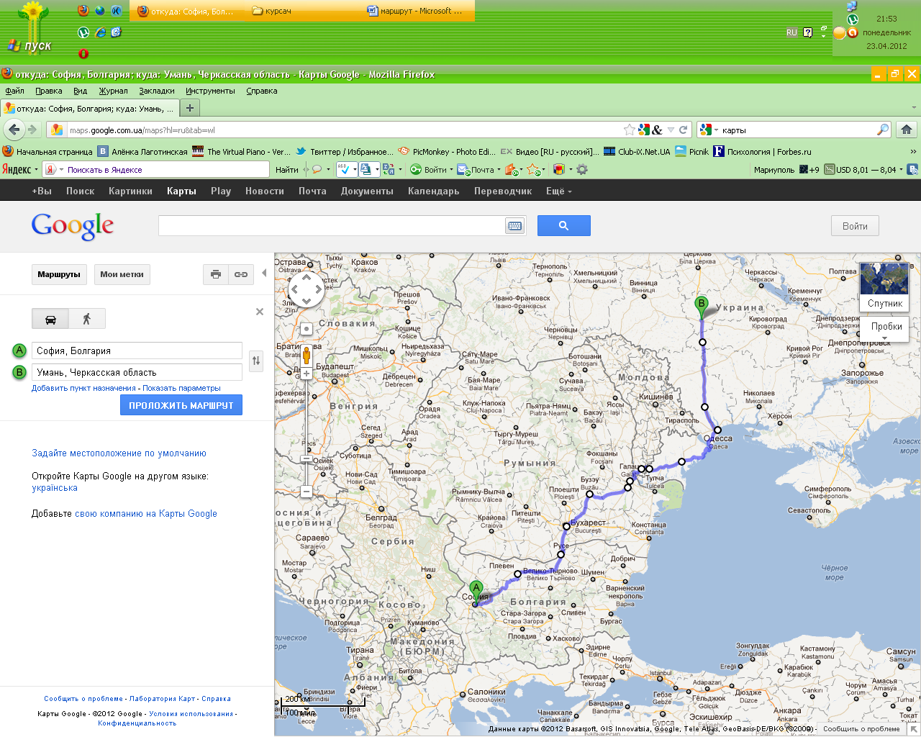Click Firefox back navigation arrow
Screen dimensions: 921x737
[x=14, y=130]
